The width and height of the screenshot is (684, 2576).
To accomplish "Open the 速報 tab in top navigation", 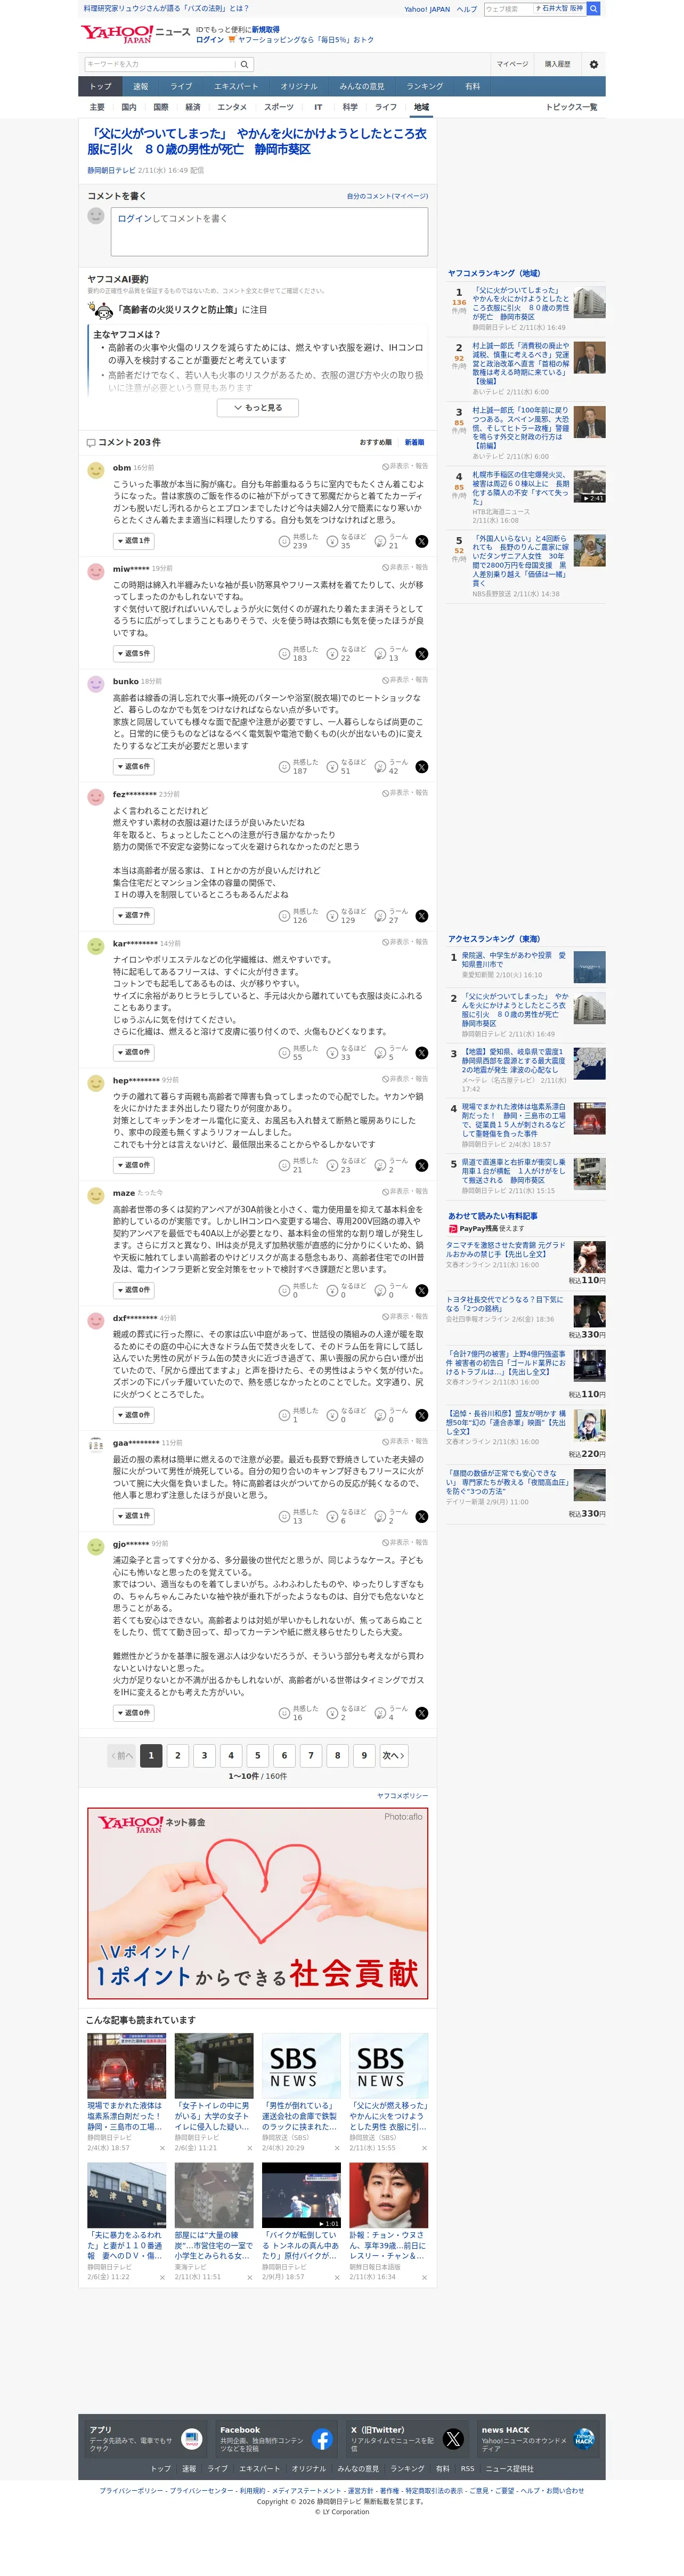I will (x=141, y=87).
